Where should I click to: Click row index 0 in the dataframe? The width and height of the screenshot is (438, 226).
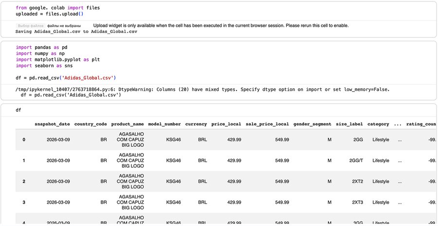24,139
